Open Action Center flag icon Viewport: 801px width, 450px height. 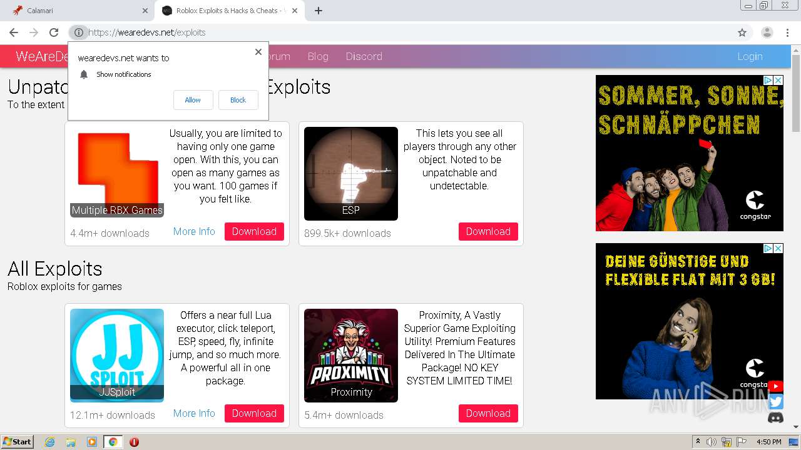742,442
